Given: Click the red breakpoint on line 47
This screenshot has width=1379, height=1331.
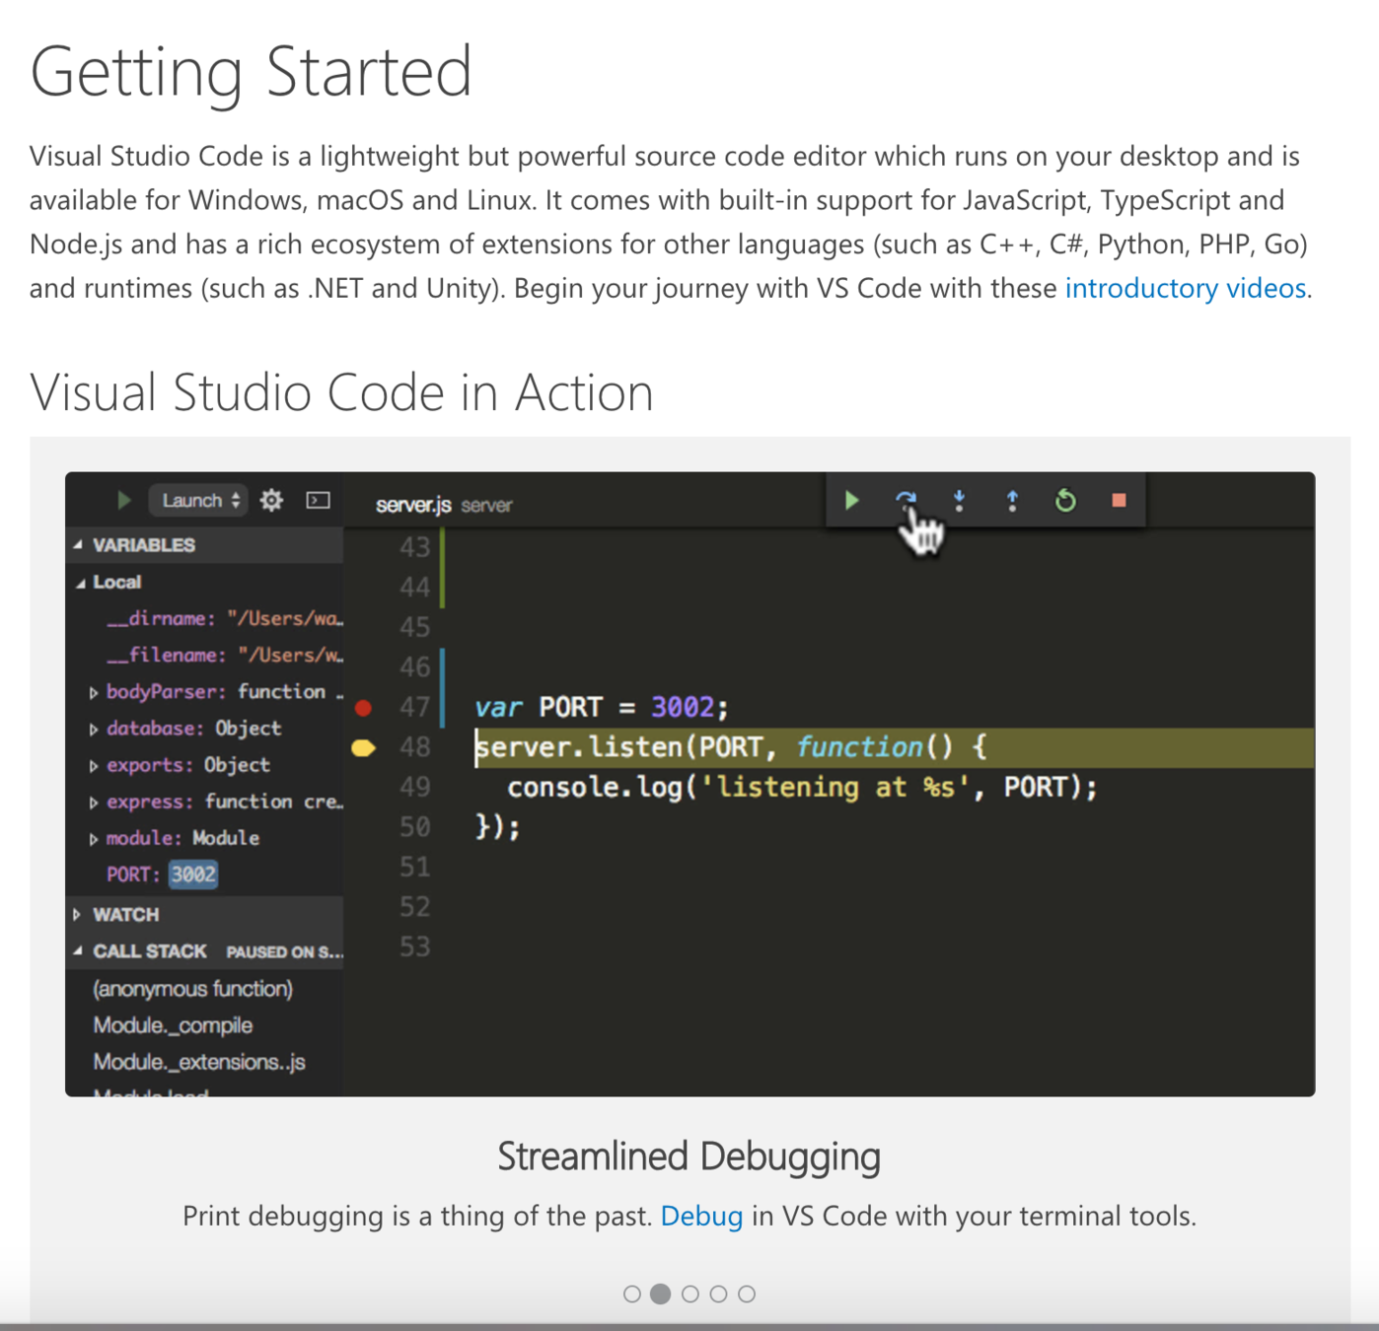Looking at the screenshot, I should pos(363,708).
